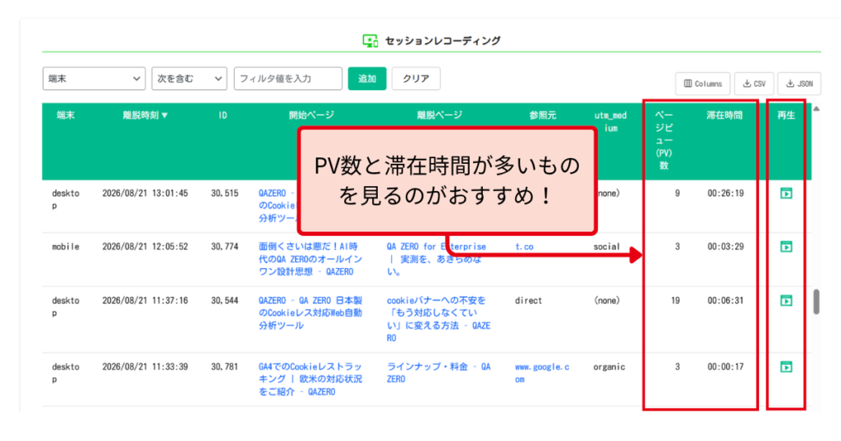Click the direct referrer cell

click(x=528, y=301)
